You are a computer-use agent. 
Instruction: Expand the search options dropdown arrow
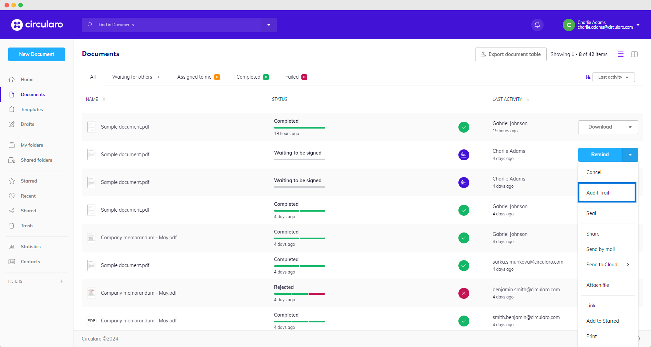(269, 25)
